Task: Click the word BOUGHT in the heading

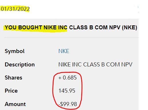Action: pyautogui.click(x=30, y=27)
